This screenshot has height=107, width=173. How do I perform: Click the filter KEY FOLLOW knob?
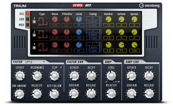pyautogui.click(x=54, y=94)
